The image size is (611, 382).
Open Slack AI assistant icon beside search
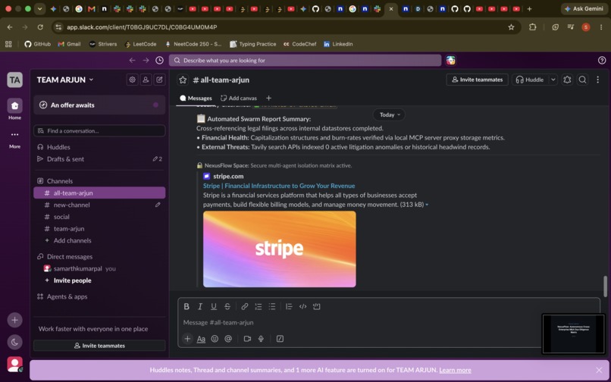coord(451,60)
